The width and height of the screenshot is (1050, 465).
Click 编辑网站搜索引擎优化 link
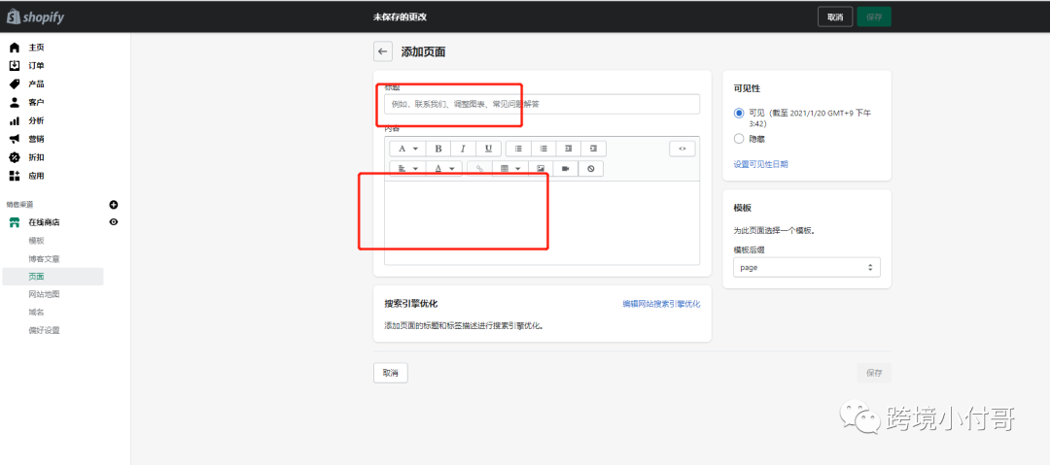[662, 304]
